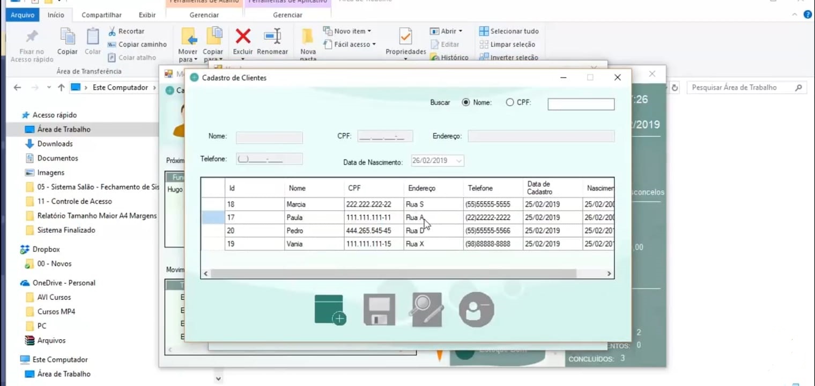
Task: Click the magnifier and pencil edit icon
Action: (x=427, y=309)
